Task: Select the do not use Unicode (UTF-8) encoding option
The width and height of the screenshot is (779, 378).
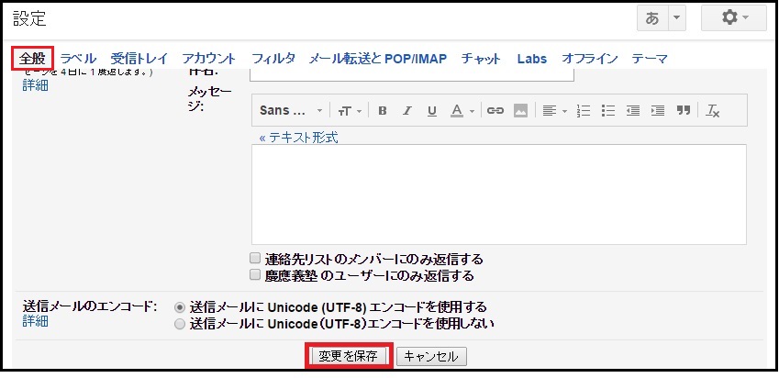Action: point(180,323)
